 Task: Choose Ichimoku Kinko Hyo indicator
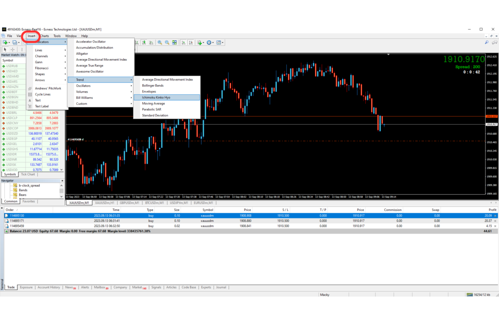click(167, 98)
